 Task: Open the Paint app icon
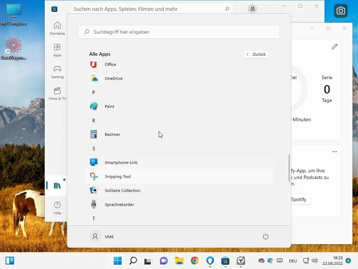pyautogui.click(x=94, y=106)
